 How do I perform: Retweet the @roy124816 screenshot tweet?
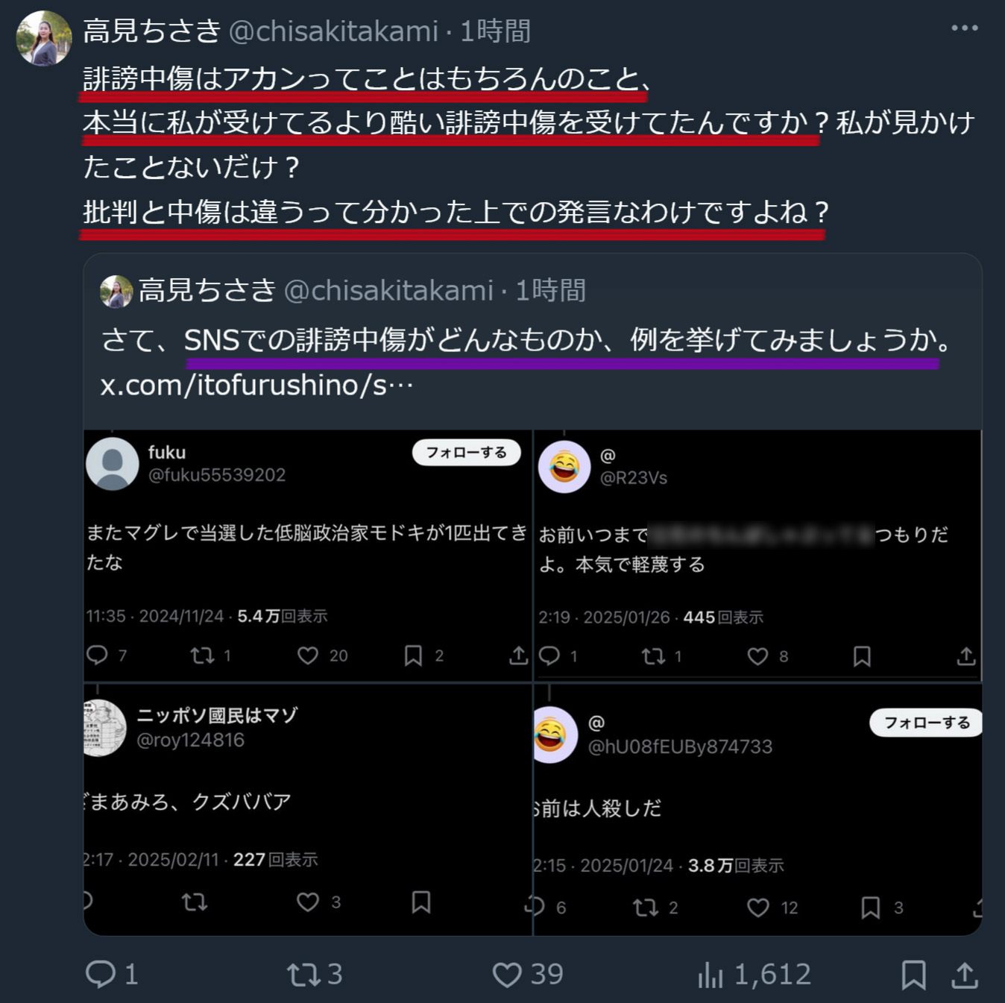tap(195, 902)
